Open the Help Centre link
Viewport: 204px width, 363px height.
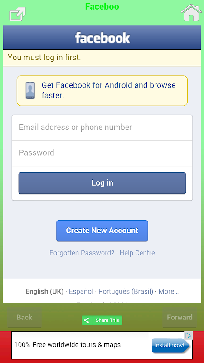click(x=137, y=253)
